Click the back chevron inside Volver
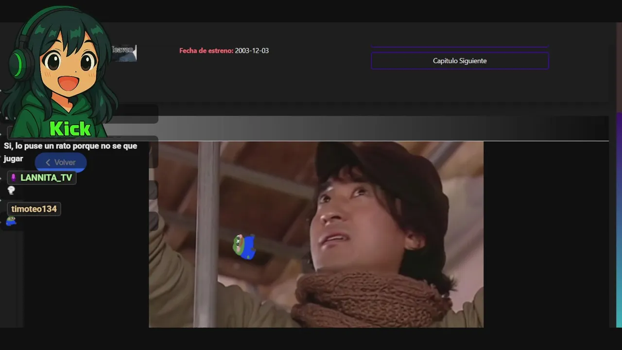Screen dimensions: 622x350 click(48, 162)
